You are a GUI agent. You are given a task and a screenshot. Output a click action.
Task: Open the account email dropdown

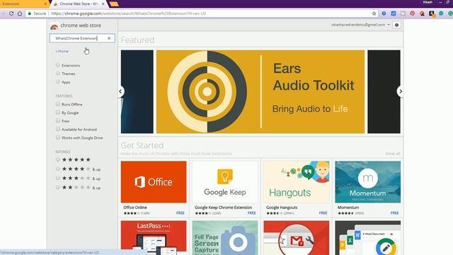point(360,25)
